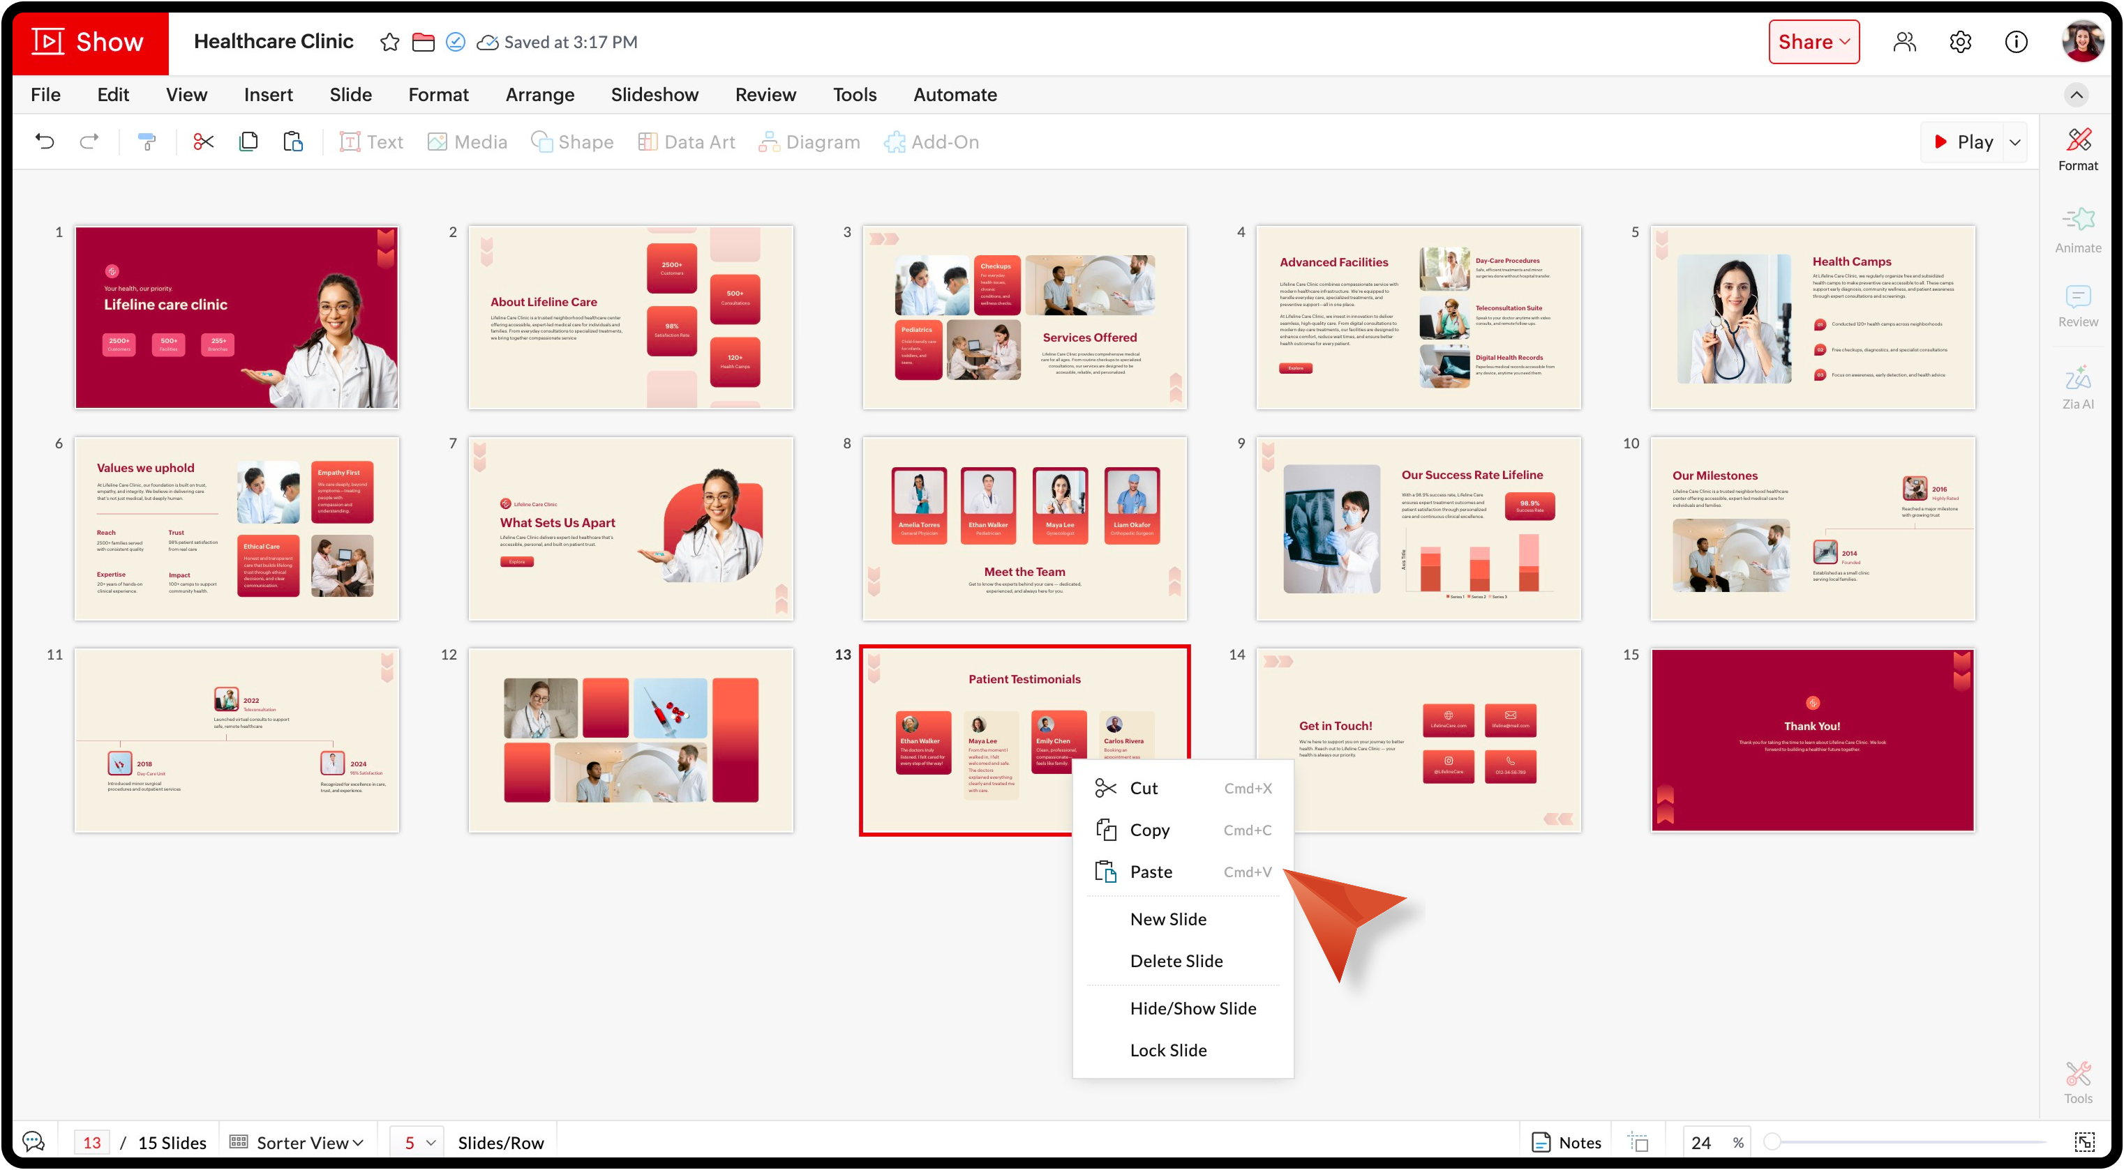Click the Play slideshow button
Screen dimensions: 2124x1170
(x=1964, y=142)
